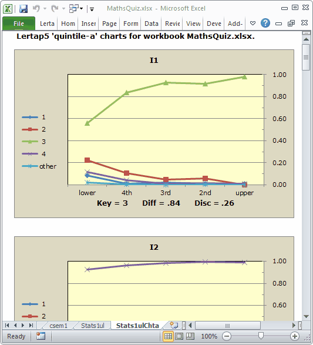Click the split box above the scrollbar
The image size is (313, 345).
(306, 34)
